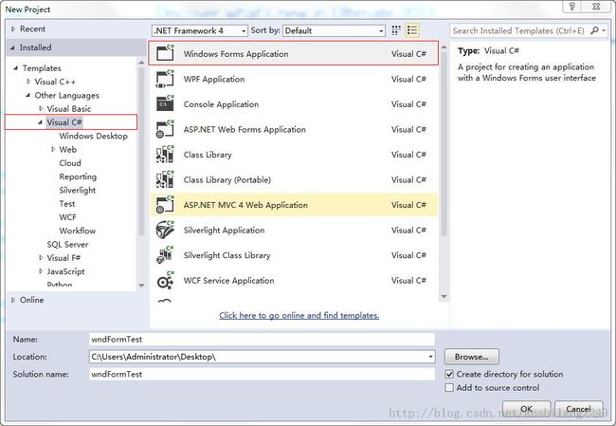This screenshot has width=616, height=426.
Task: Select Silverlight category in the tree
Action: click(x=78, y=190)
